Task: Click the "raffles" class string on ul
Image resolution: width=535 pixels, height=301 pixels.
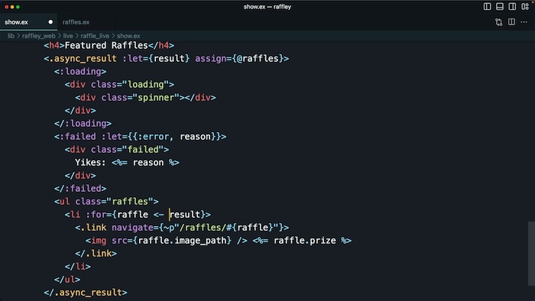Action: tap(130, 202)
